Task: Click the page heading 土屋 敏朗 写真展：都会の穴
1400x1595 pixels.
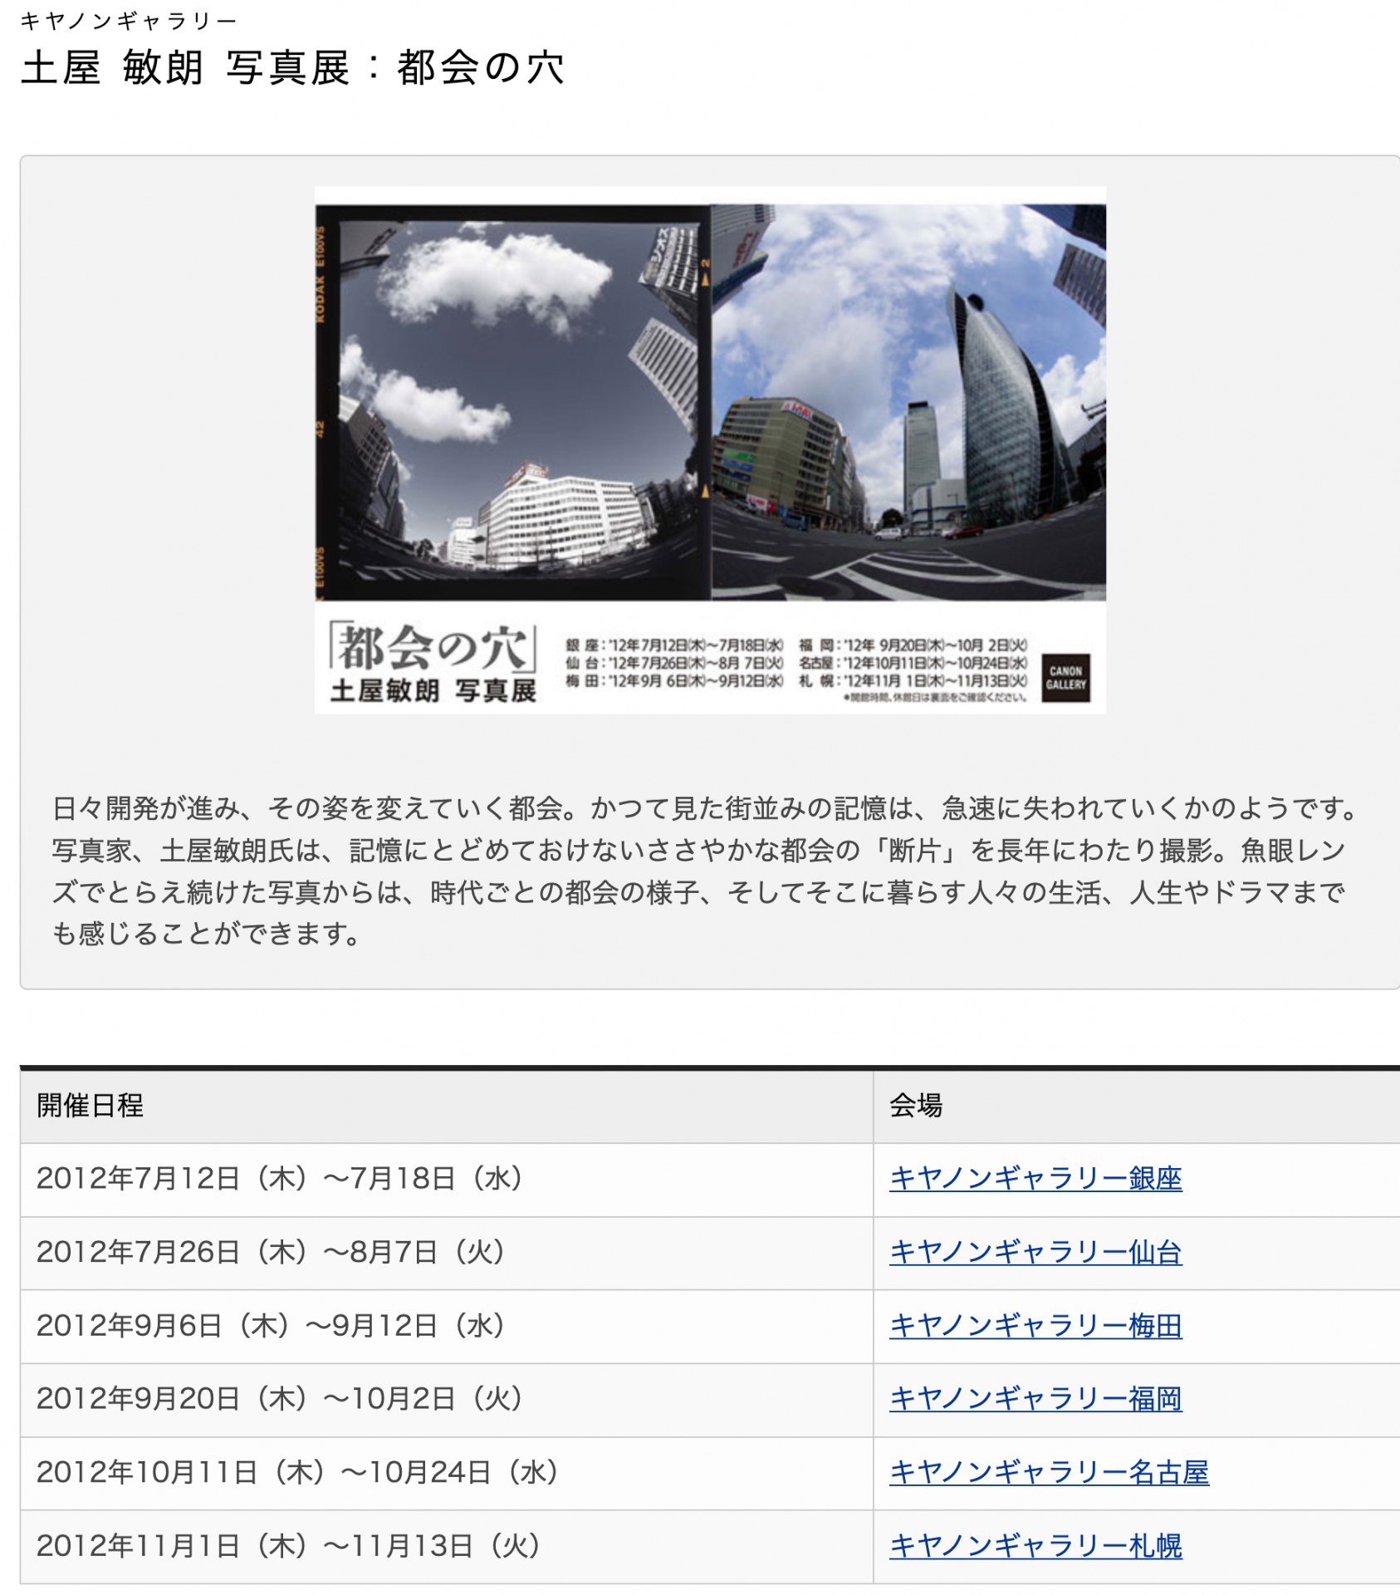Action: [292, 68]
